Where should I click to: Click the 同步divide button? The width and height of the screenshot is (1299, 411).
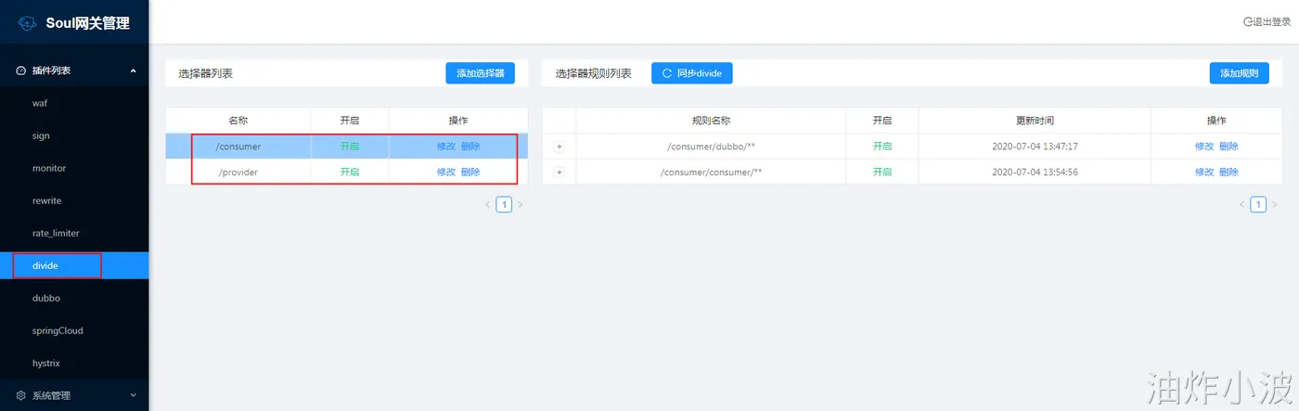(692, 72)
